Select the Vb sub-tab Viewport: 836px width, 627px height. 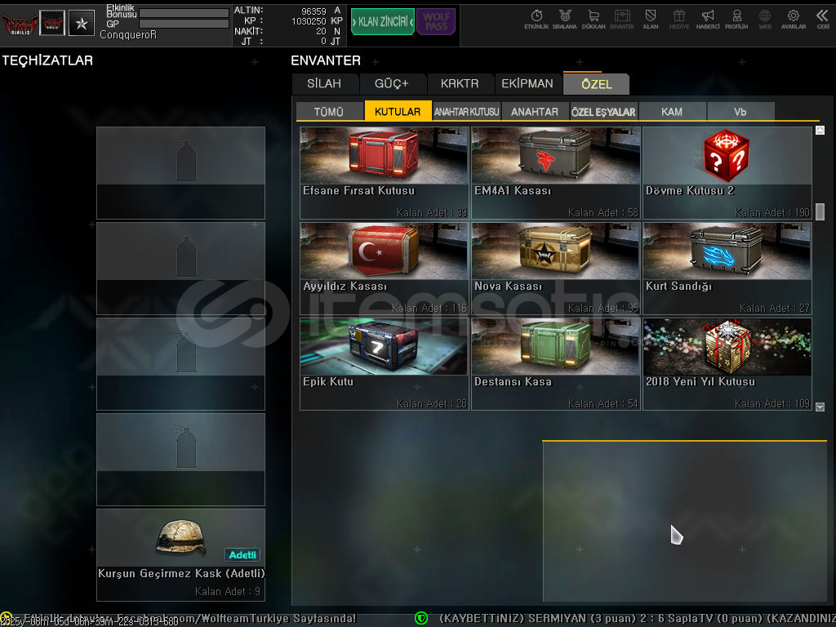pos(740,111)
